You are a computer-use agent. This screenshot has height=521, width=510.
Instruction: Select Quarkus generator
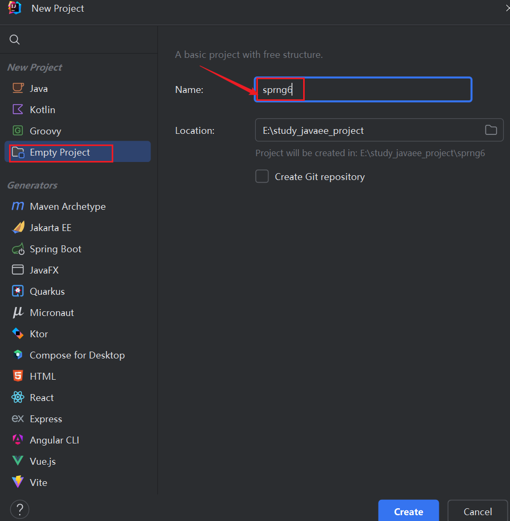pos(78,292)
